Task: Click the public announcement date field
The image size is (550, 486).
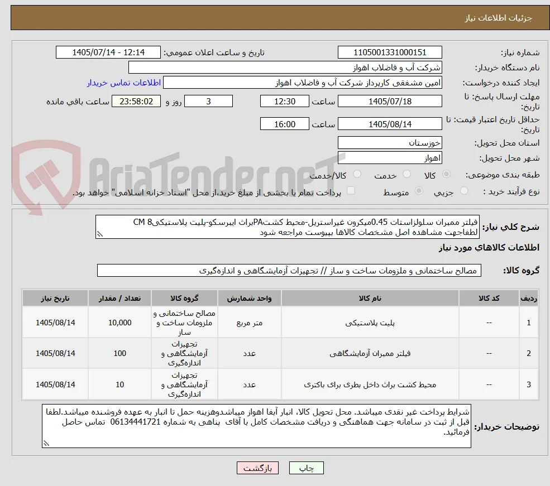Action: click(x=108, y=52)
